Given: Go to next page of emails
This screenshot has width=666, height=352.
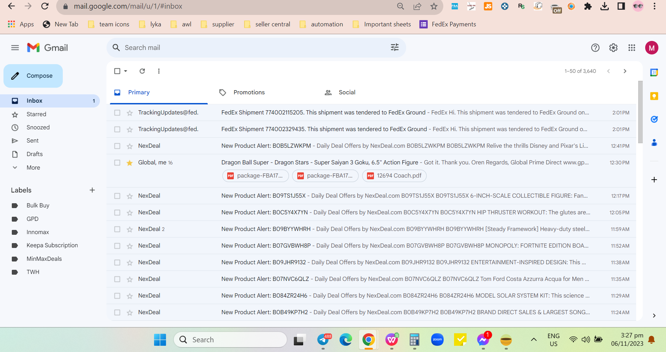Looking at the screenshot, I should pos(625,71).
